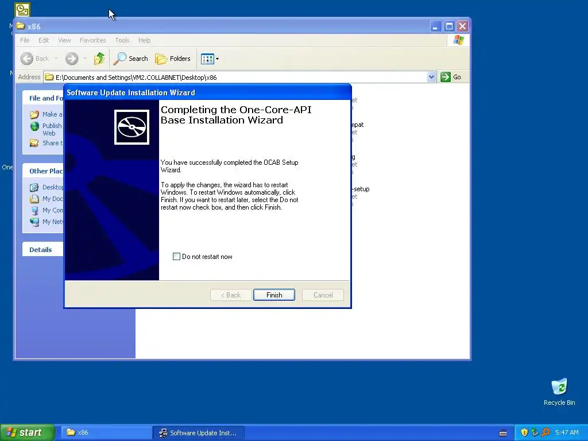This screenshot has height=441, width=588.
Task: Open the Forward history dropdown arrow
Action: 85,59
